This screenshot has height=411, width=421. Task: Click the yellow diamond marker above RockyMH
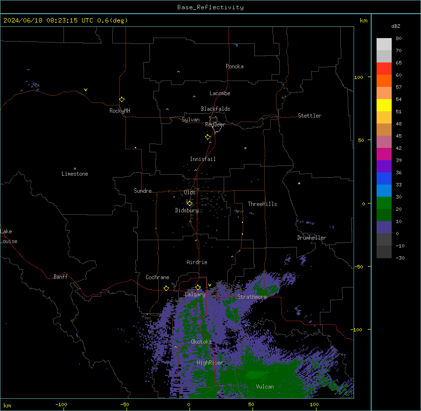pyautogui.click(x=122, y=100)
